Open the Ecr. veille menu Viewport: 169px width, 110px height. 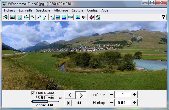tap(26, 10)
